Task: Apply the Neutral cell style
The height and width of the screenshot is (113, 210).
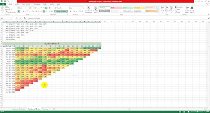Action: (x=139, y=8)
